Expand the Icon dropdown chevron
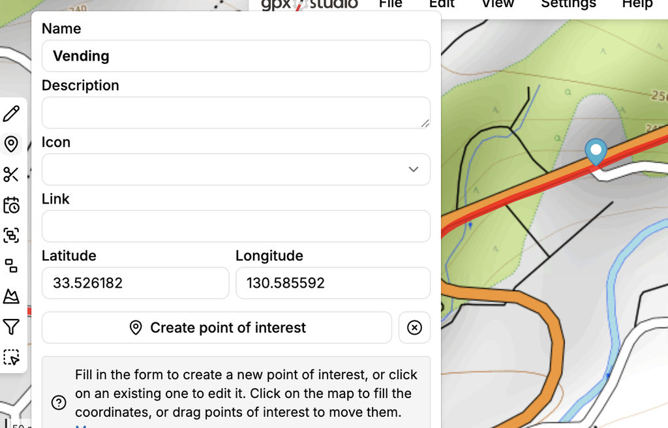Image resolution: width=668 pixels, height=428 pixels. pyautogui.click(x=413, y=169)
